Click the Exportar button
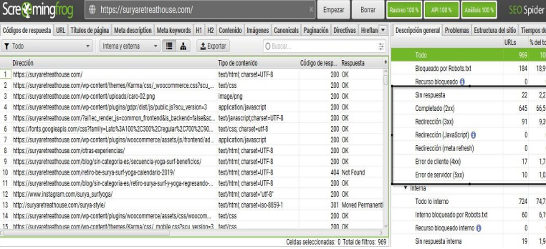 coord(213,46)
